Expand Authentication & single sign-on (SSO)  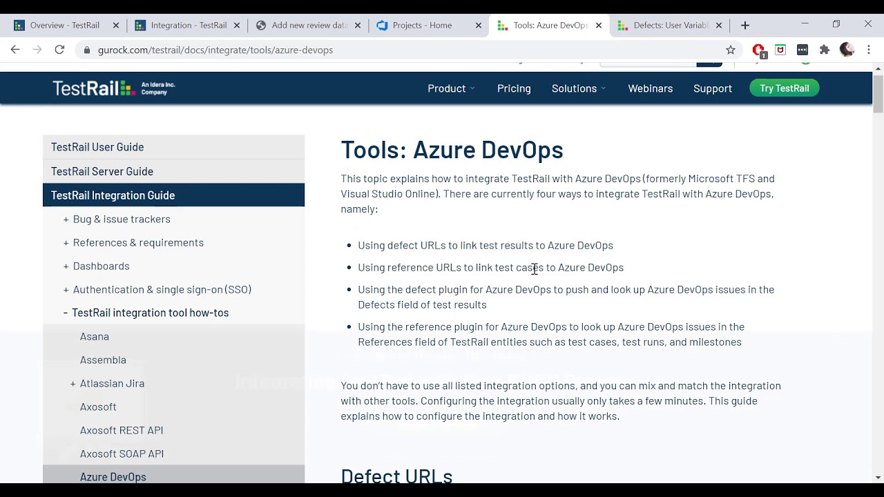coord(66,289)
